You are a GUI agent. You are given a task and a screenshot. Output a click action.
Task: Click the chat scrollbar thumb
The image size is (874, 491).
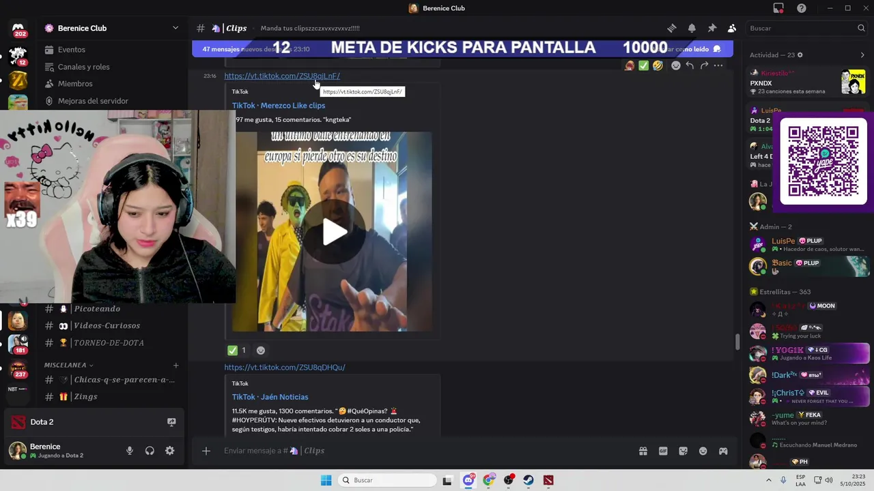737,342
